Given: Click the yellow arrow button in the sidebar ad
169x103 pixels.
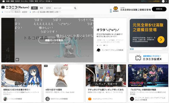Looking at the screenshot, I should 161,40.
